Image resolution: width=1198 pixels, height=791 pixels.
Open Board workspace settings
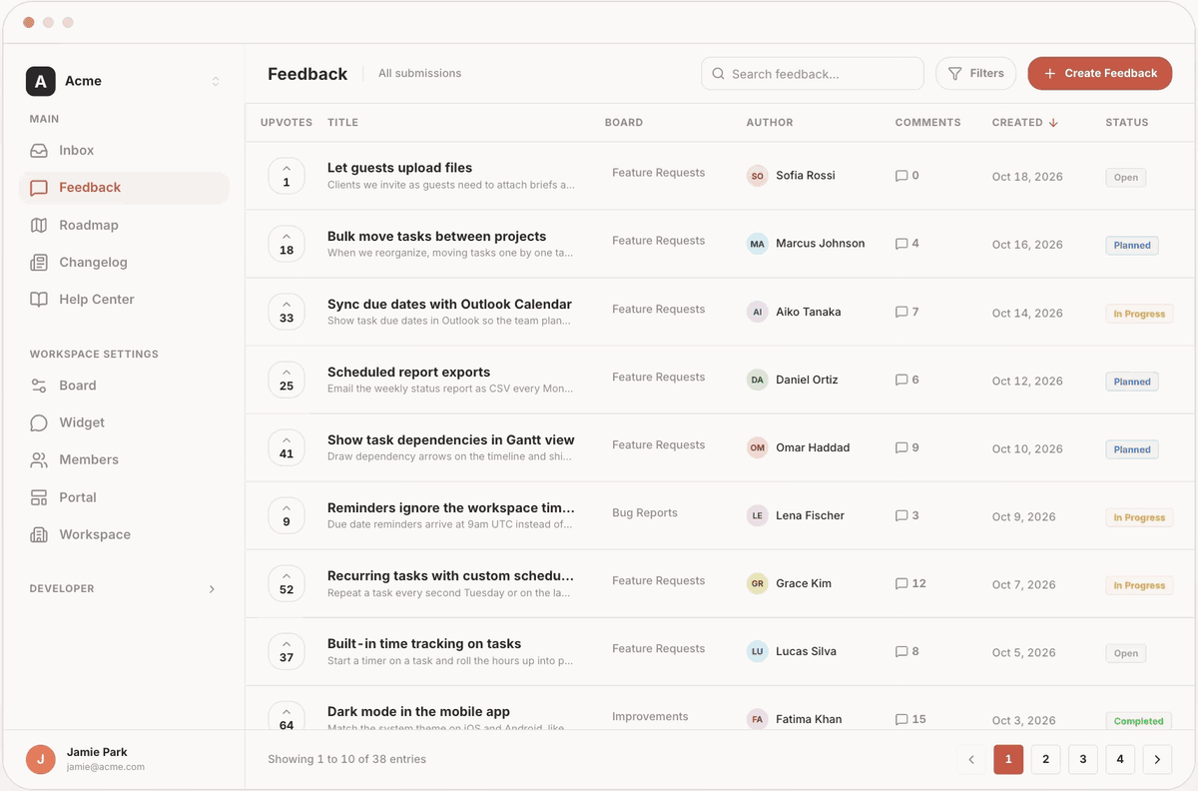(x=124, y=386)
